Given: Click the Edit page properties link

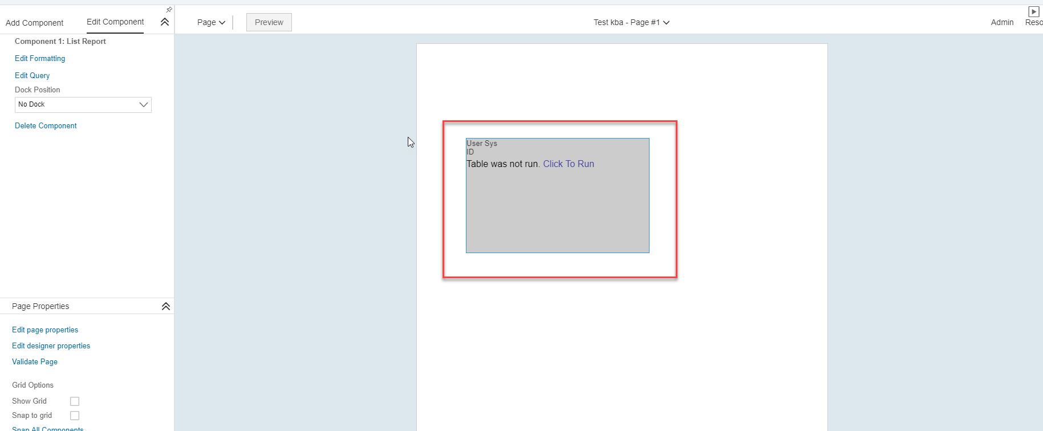Looking at the screenshot, I should [45, 330].
